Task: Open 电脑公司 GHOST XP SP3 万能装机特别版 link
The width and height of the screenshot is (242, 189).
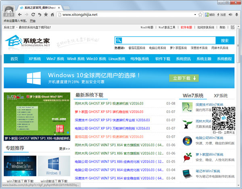Action: coord(112,128)
